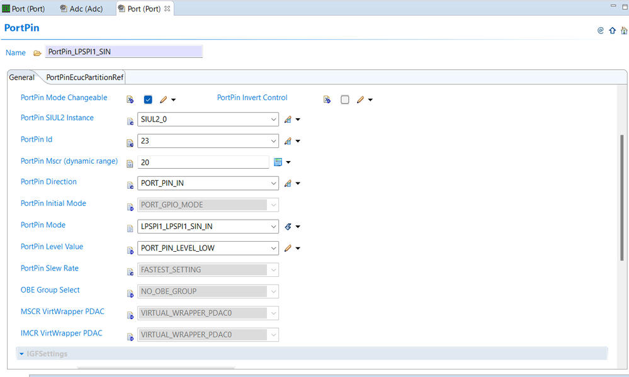Open arrow menu beside Mode Changeable pencil
Viewport: 629px width, 377px height.
point(174,100)
